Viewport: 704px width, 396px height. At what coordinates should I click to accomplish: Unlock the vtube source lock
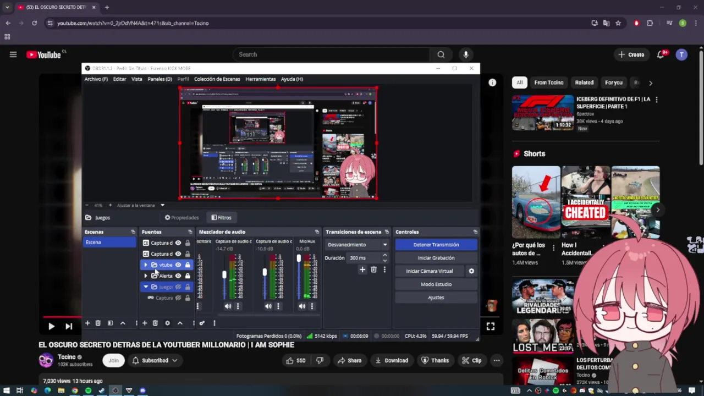coord(188,265)
